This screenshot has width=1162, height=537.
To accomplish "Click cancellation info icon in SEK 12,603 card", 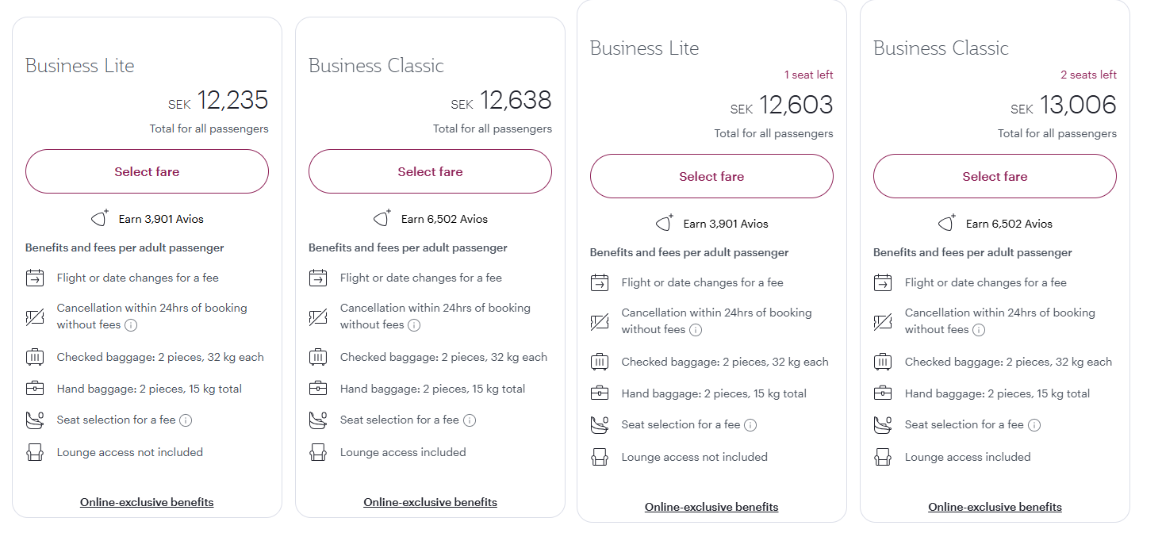I will 696,330.
